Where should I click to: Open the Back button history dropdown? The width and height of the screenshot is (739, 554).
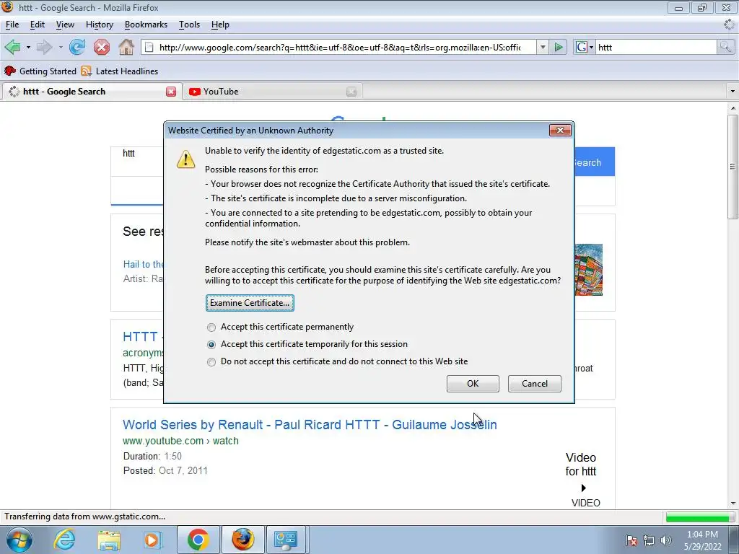point(28,47)
